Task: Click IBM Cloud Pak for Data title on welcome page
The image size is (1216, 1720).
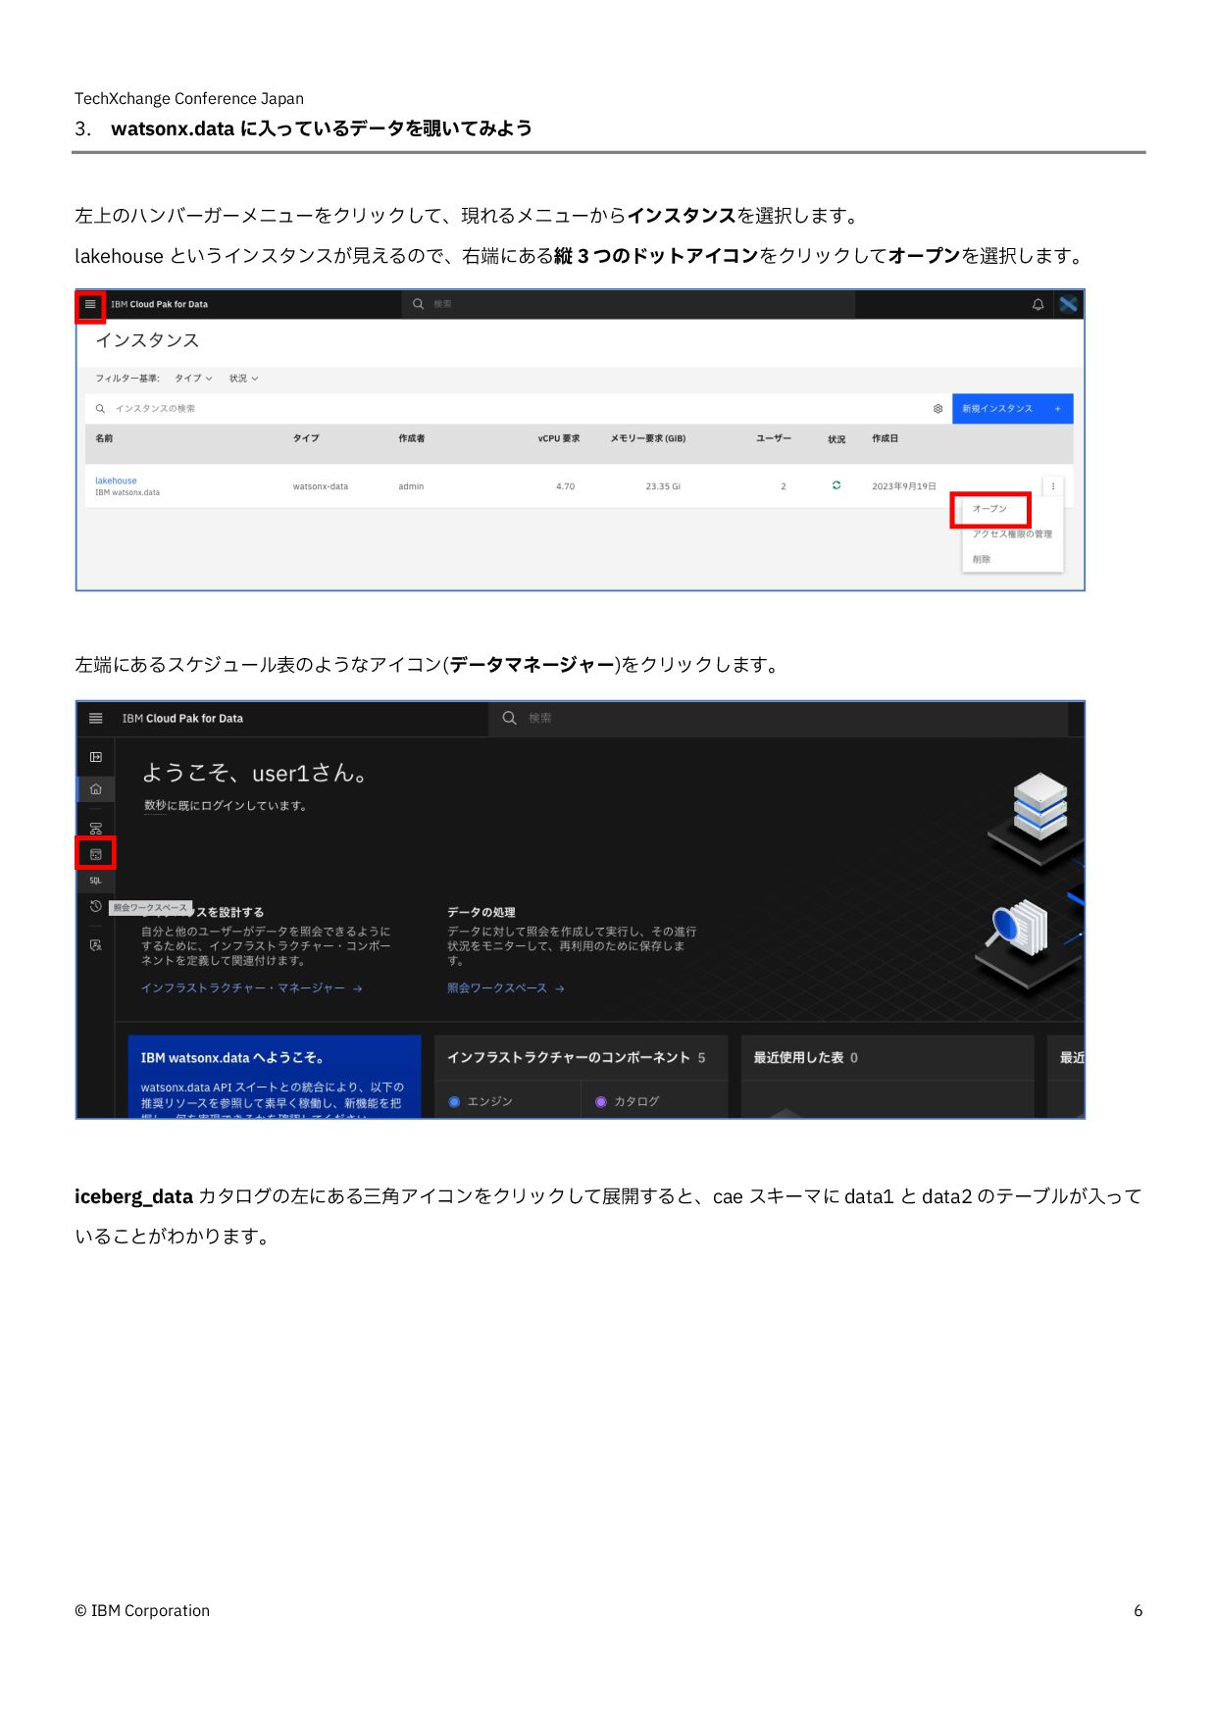Action: (x=182, y=719)
